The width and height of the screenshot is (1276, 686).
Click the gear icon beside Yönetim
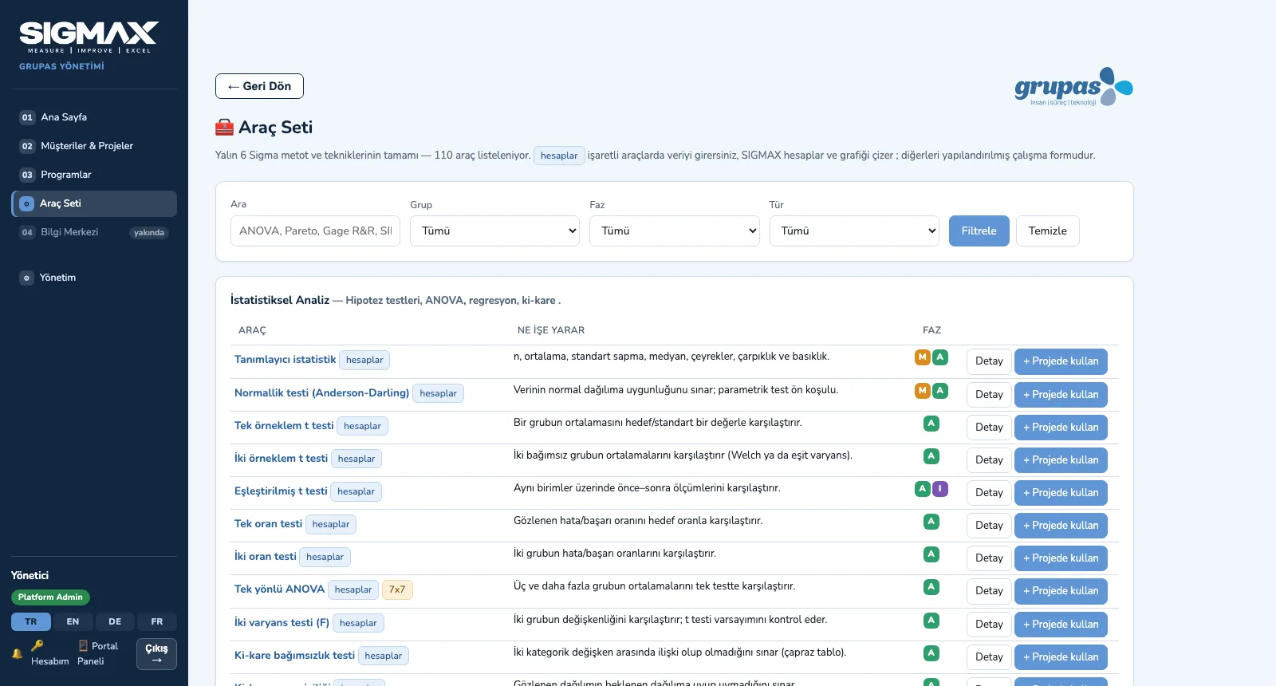tap(26, 278)
